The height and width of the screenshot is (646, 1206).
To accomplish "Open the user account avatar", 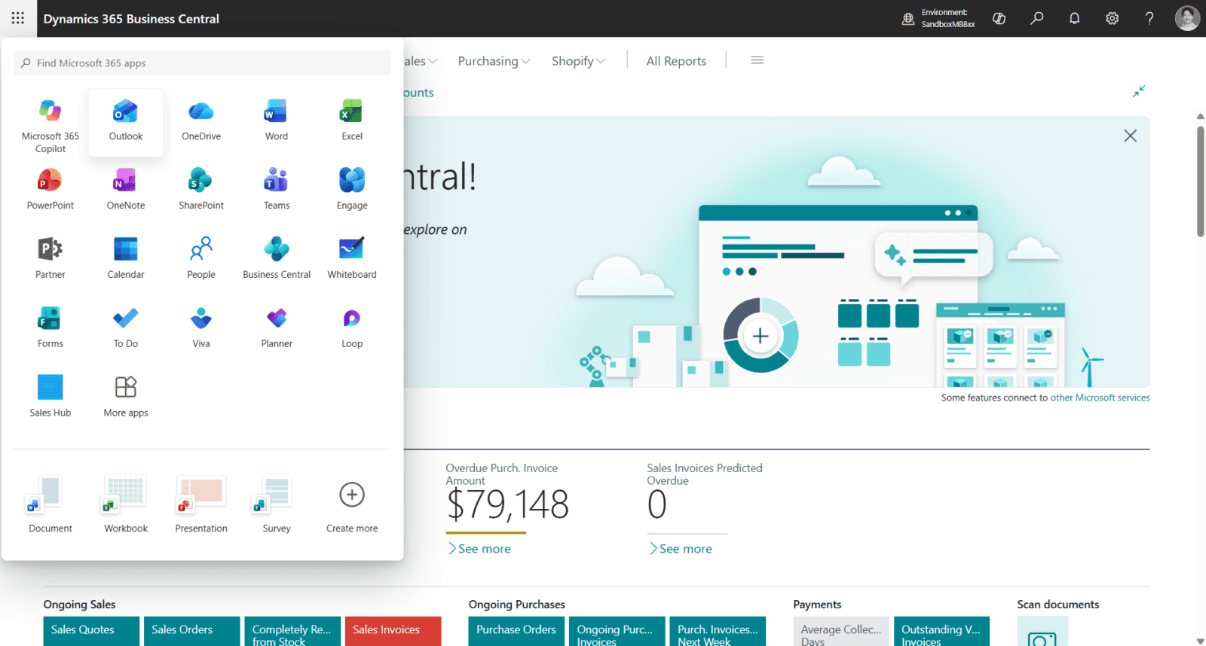I will (1187, 18).
